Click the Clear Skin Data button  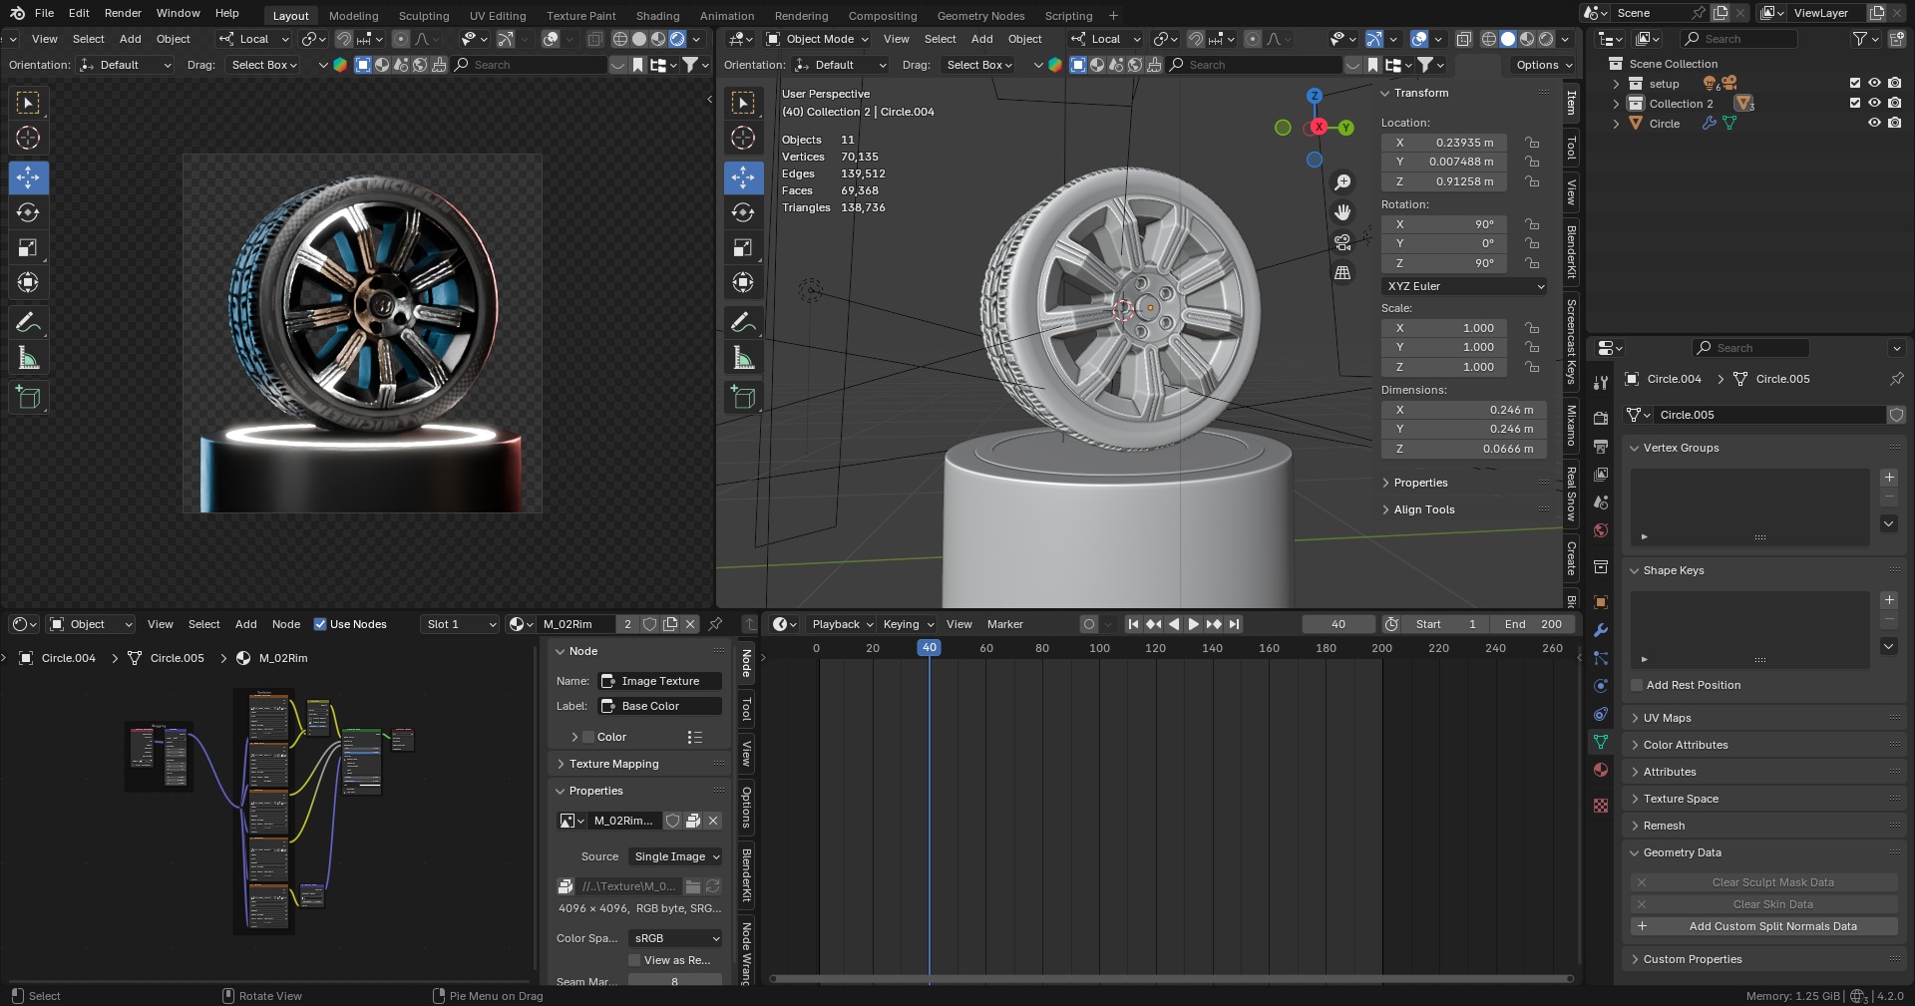coord(1764,904)
